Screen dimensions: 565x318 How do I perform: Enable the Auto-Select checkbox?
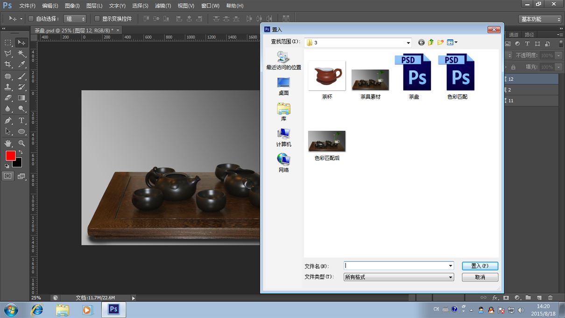tap(31, 19)
